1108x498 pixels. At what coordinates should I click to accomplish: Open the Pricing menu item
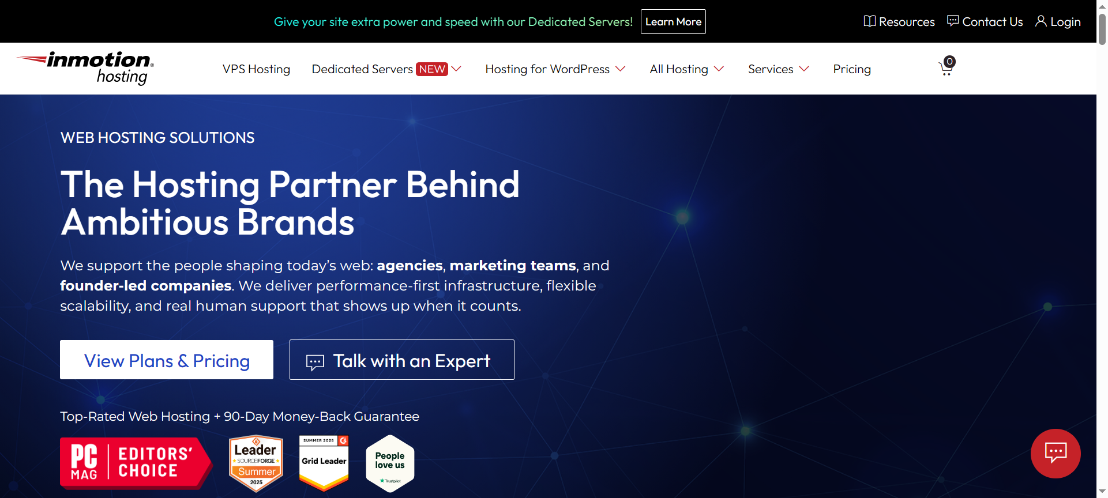point(851,69)
